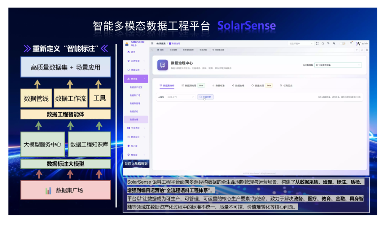The width and height of the screenshot is (387, 225).
Task: Expand the 工作流程 menu chevron
Action: click(x=144, y=128)
